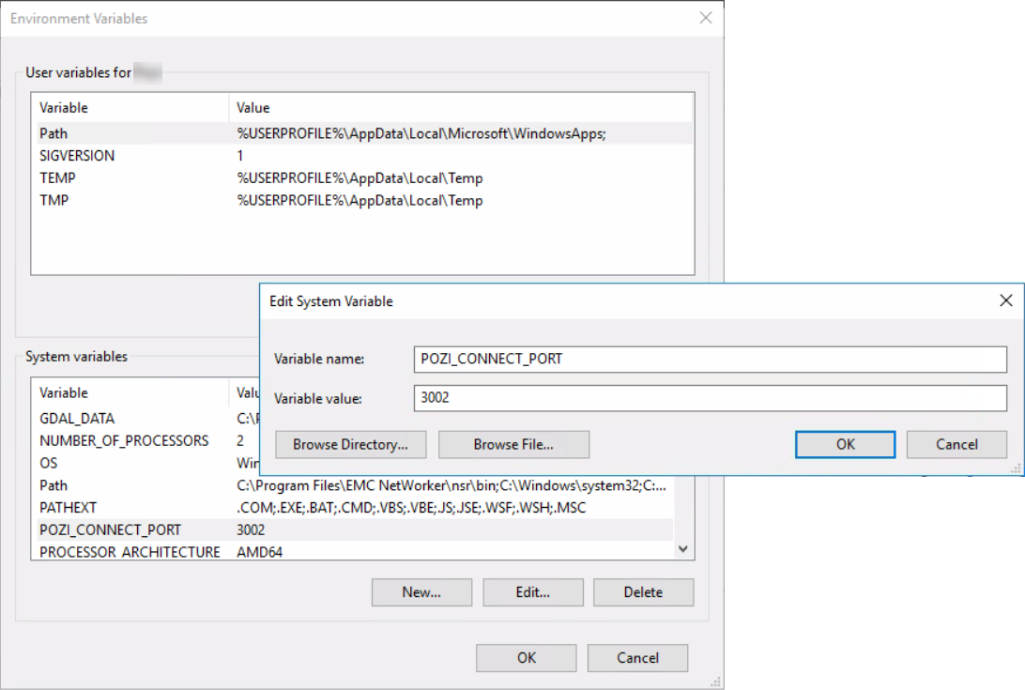Click OK in Environment Variables window

[527, 658]
